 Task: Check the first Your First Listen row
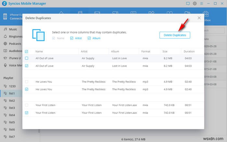click(x=27, y=105)
